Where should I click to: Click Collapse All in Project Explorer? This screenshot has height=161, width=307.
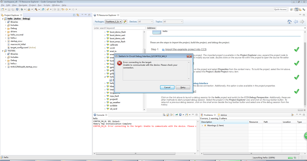pyautogui.click(x=74, y=15)
